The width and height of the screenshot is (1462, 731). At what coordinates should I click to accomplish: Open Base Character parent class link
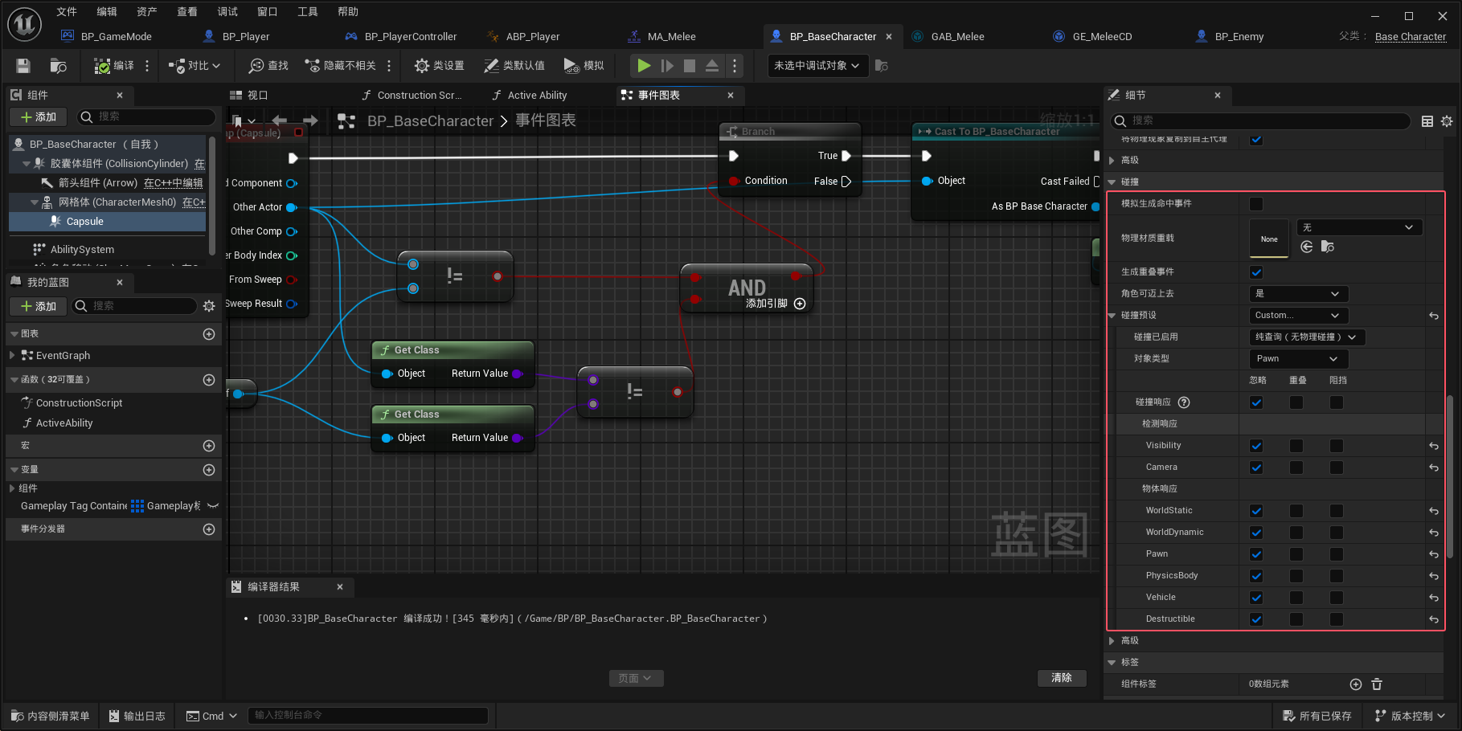(x=1411, y=37)
